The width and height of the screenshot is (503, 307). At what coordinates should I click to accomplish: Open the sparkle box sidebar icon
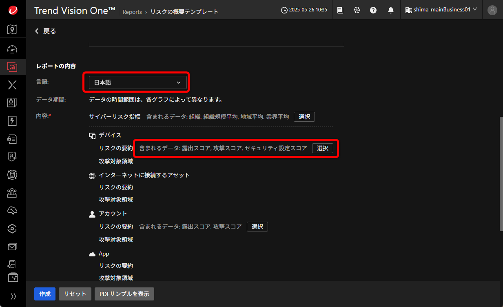pos(13,276)
